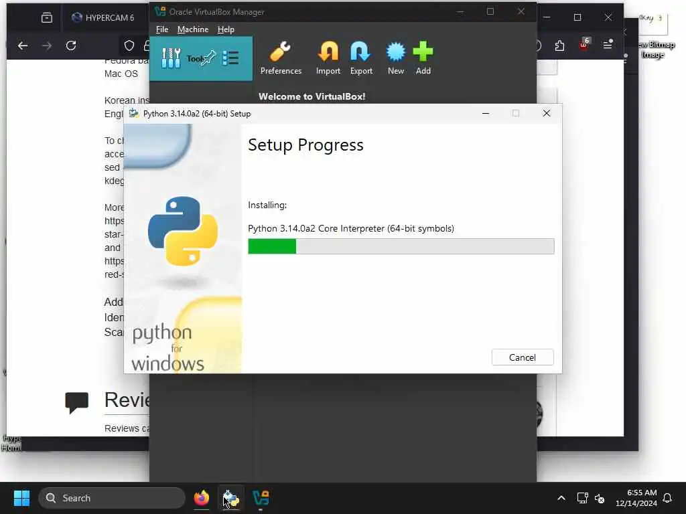Select the HYPERCAM 6 browser tab
The width and height of the screenshot is (686, 514).
(105, 17)
